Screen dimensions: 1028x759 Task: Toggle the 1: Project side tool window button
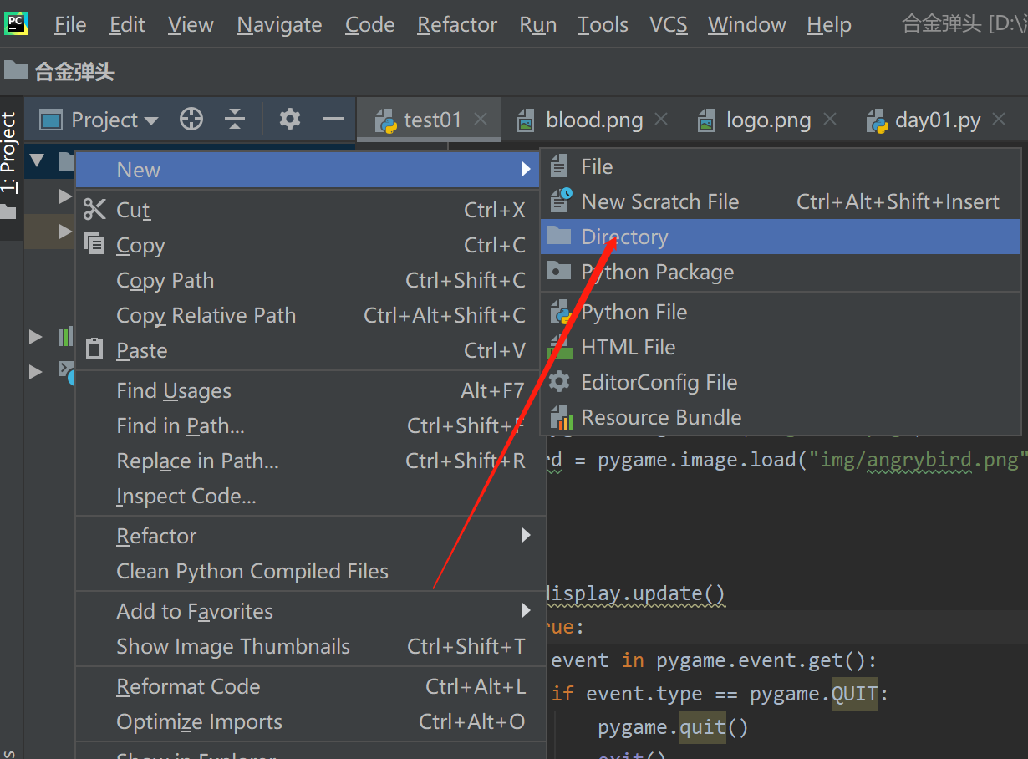[9, 167]
